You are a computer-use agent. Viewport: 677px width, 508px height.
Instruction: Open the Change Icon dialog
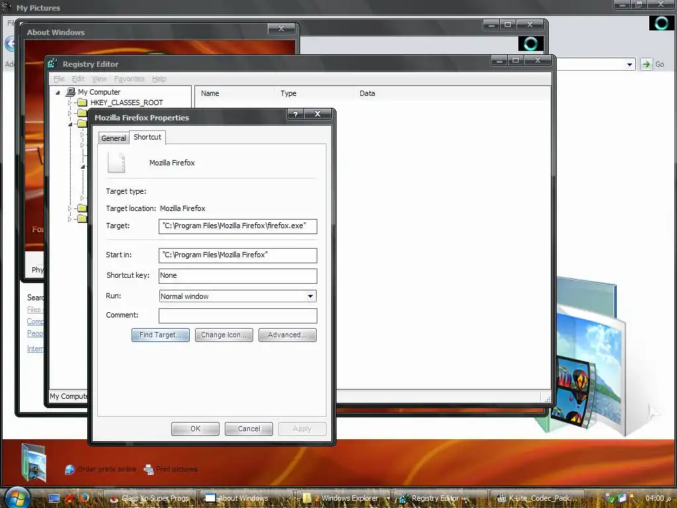click(x=223, y=335)
